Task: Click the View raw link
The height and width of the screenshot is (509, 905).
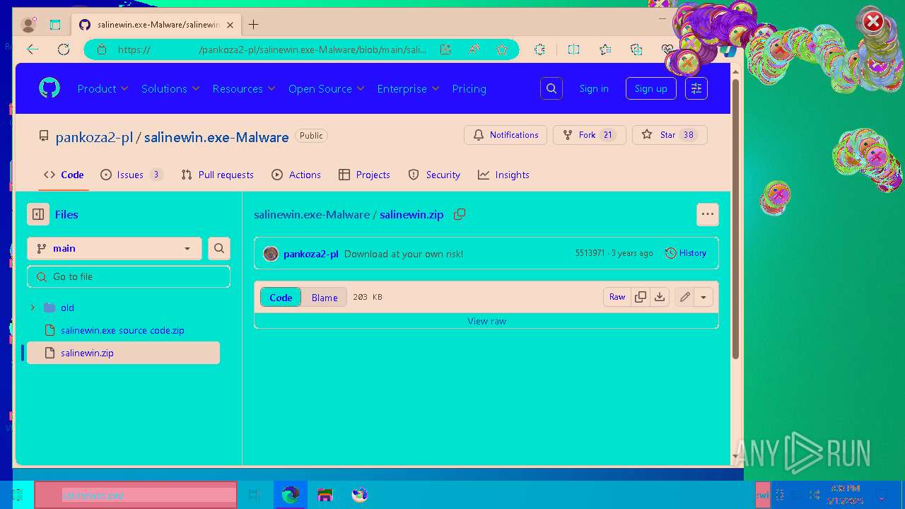Action: [x=486, y=321]
